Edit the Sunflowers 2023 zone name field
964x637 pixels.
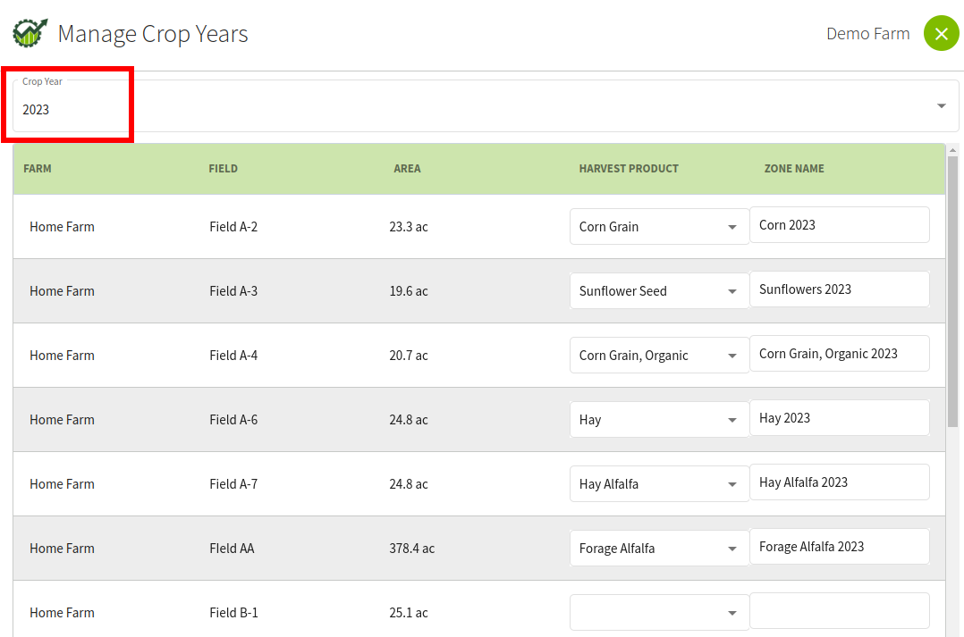[x=839, y=289]
